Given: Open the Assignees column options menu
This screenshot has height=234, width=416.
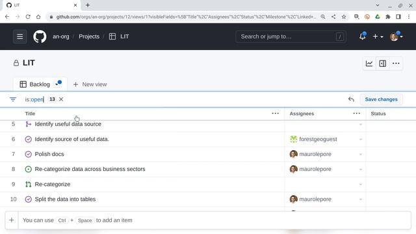Looking at the screenshot, I should [357, 114].
